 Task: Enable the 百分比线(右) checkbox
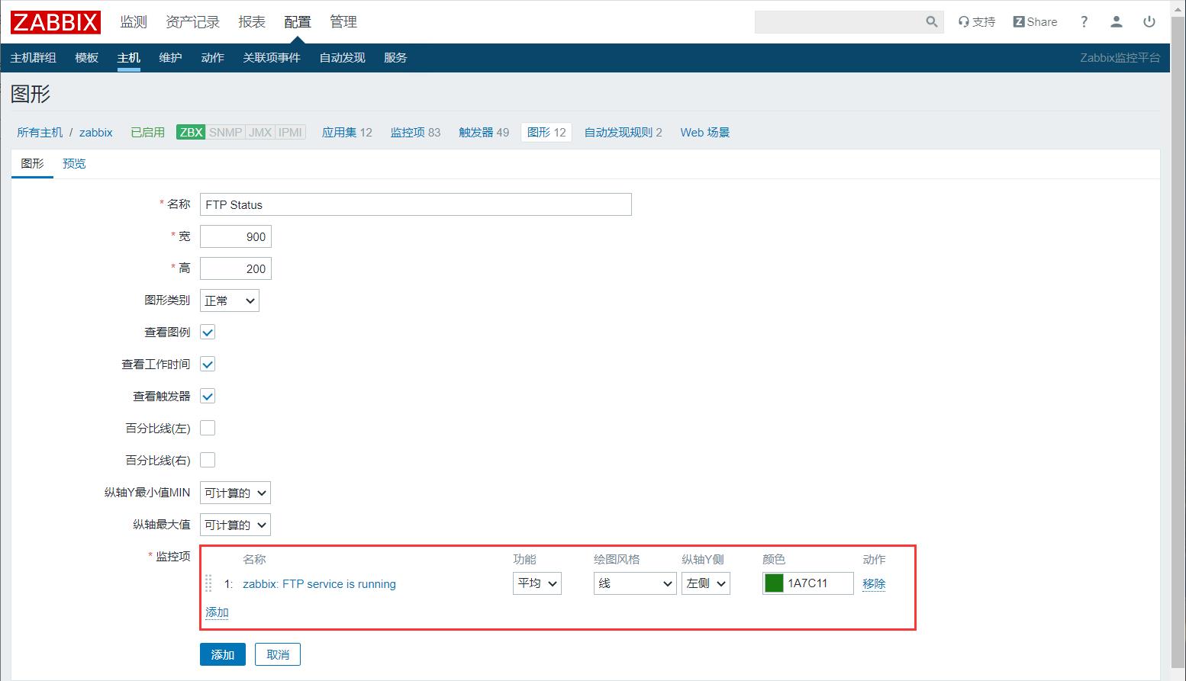(x=208, y=460)
